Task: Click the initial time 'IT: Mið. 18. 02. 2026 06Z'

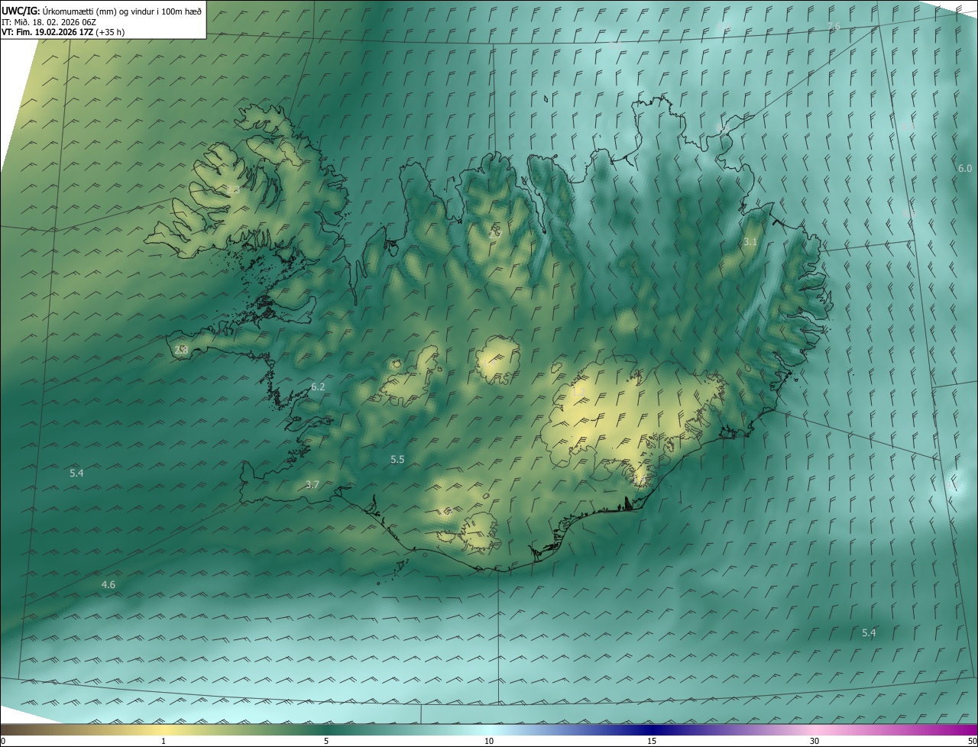Action: tap(48, 21)
